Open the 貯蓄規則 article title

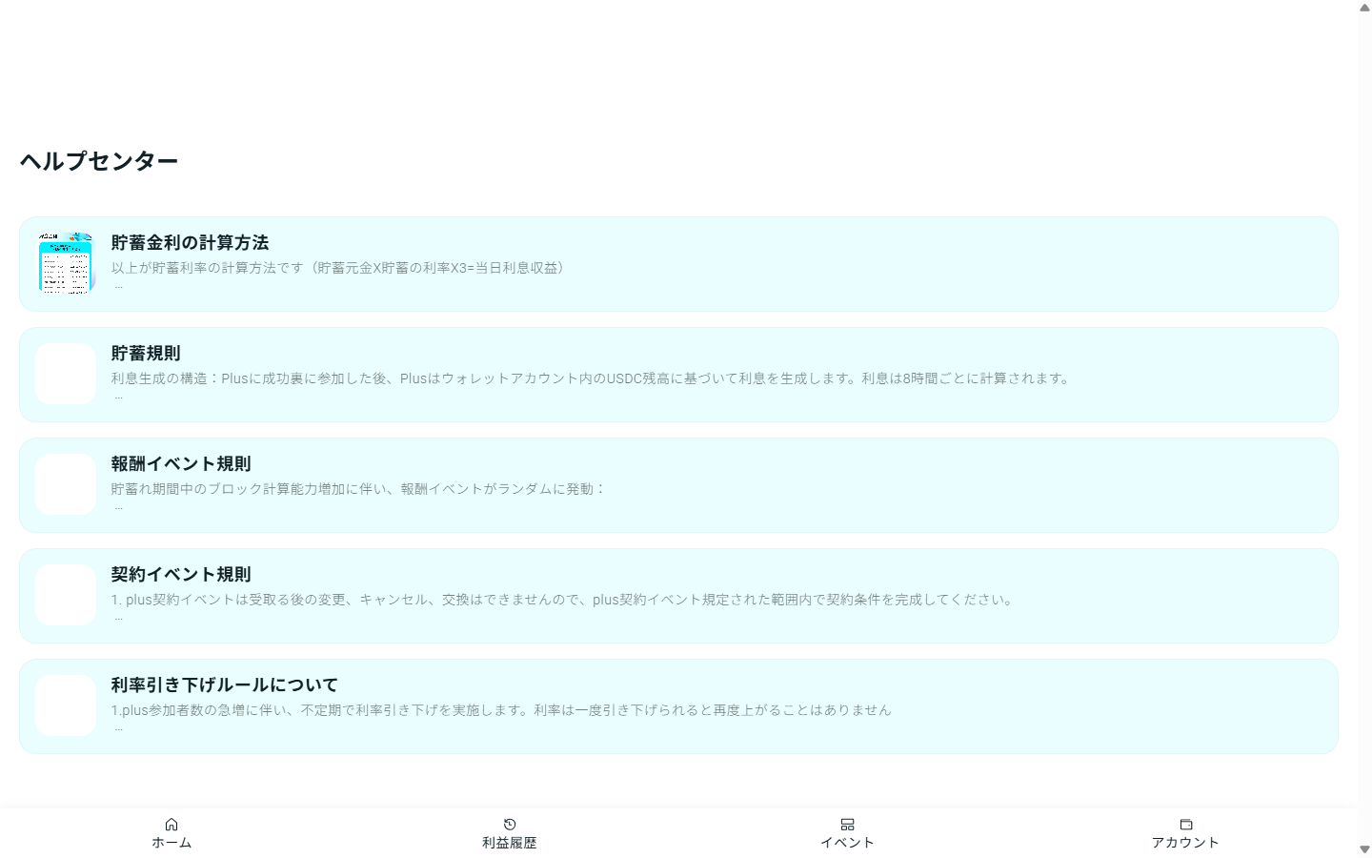click(146, 354)
